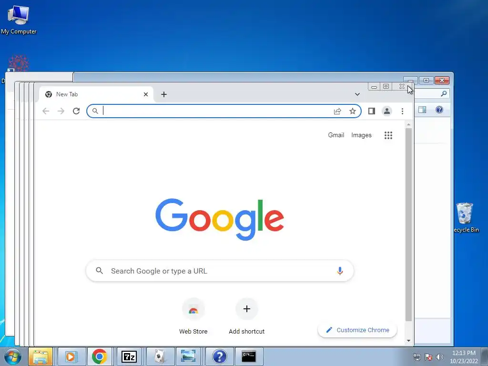Open Command Prompt from the taskbar

[x=249, y=356]
